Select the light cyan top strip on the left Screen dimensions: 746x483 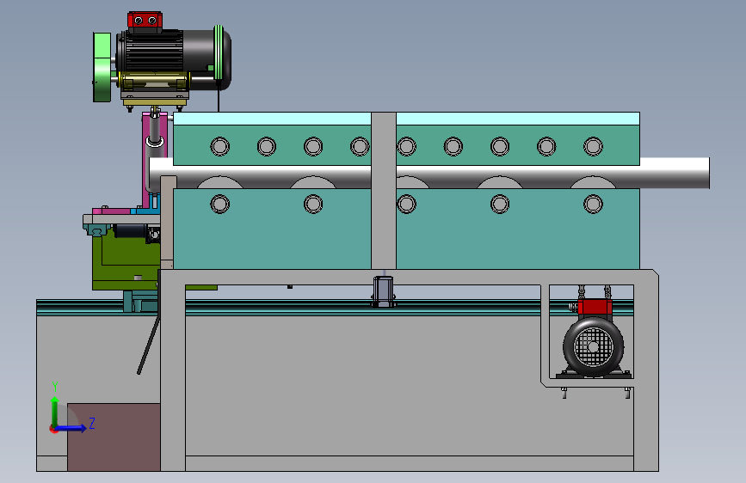coord(272,119)
